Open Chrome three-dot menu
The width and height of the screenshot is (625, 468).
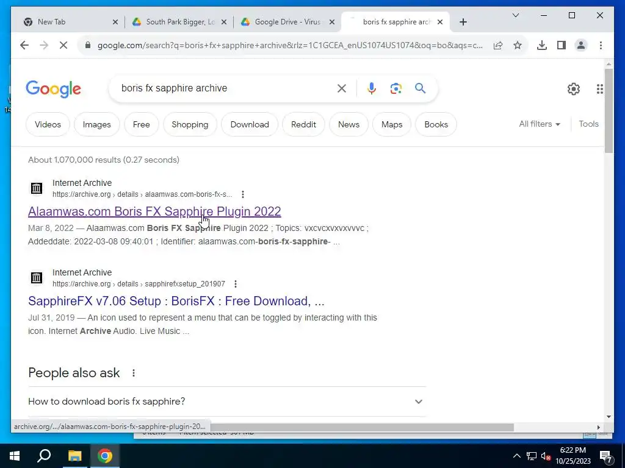click(x=601, y=45)
